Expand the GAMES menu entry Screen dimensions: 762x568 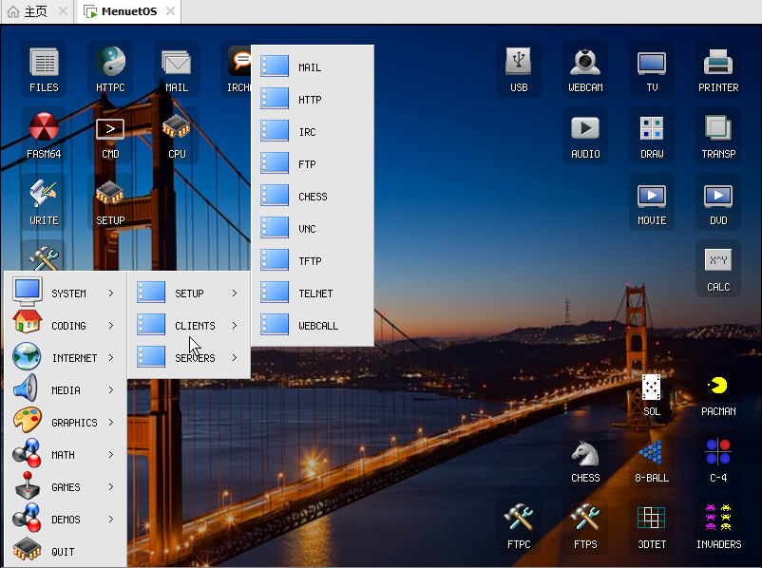click(67, 487)
